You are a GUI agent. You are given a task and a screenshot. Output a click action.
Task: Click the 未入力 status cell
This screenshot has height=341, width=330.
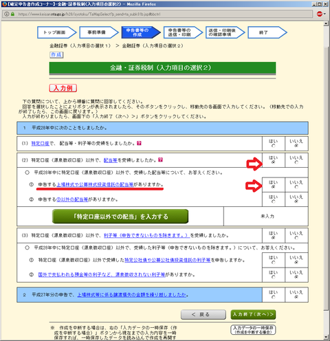(x=266, y=217)
